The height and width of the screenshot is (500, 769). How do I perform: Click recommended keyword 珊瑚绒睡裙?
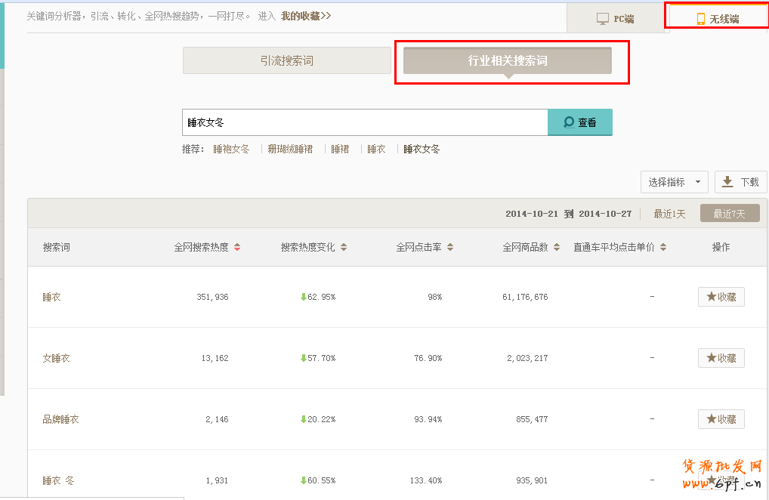(290, 150)
